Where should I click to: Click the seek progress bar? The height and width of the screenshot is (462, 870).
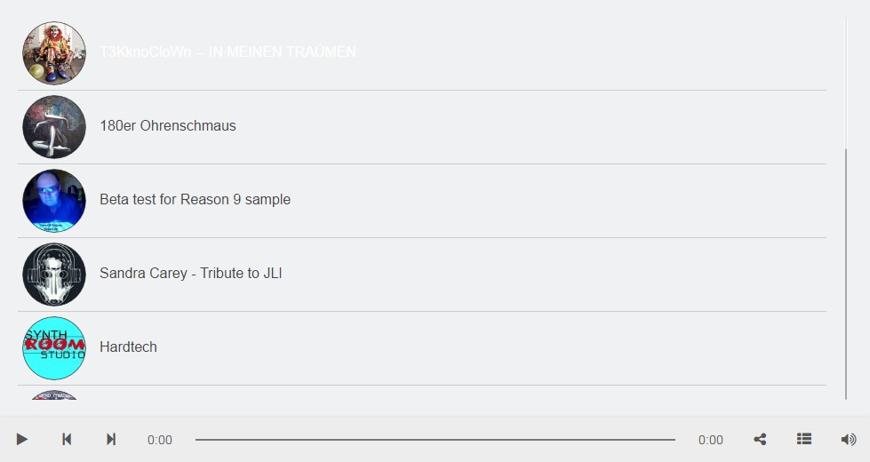pyautogui.click(x=435, y=440)
